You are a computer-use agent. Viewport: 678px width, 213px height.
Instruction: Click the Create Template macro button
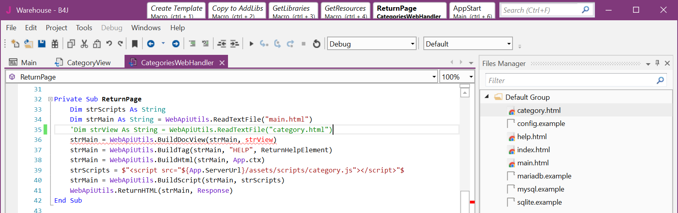tap(176, 11)
